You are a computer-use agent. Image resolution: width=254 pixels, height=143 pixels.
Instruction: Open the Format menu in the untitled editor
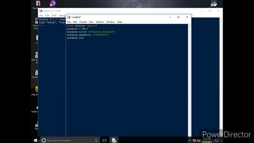[83, 22]
